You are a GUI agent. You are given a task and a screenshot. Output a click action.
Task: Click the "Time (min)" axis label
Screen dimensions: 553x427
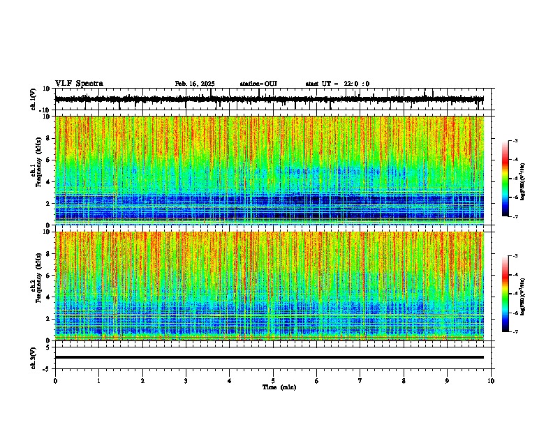click(279, 387)
